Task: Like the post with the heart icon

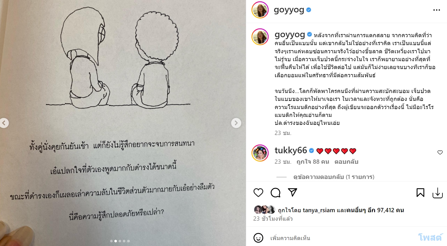Action: click(x=258, y=193)
